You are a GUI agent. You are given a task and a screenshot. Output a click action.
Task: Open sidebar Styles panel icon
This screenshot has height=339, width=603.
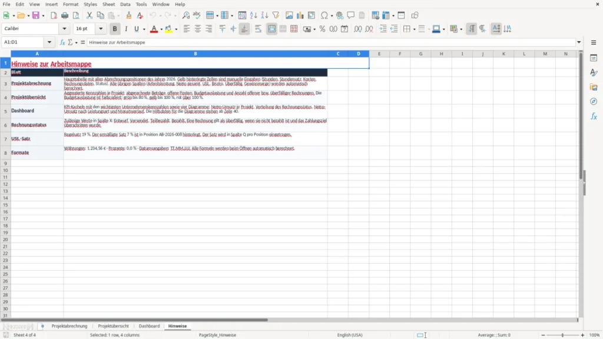(x=594, y=72)
